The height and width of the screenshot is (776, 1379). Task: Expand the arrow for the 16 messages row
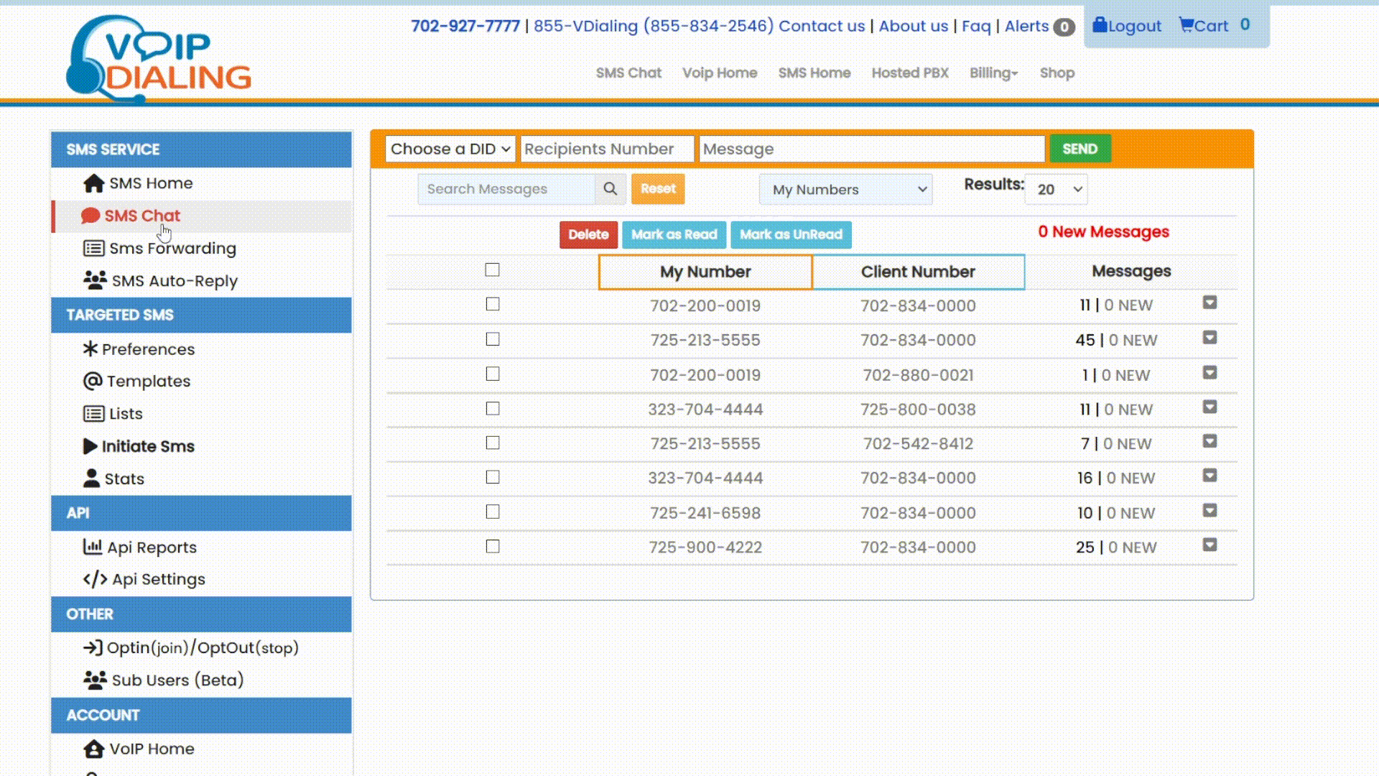(x=1209, y=476)
